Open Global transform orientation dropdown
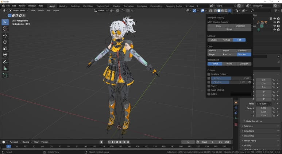This screenshot has height=154, width=282. [x=101, y=11]
